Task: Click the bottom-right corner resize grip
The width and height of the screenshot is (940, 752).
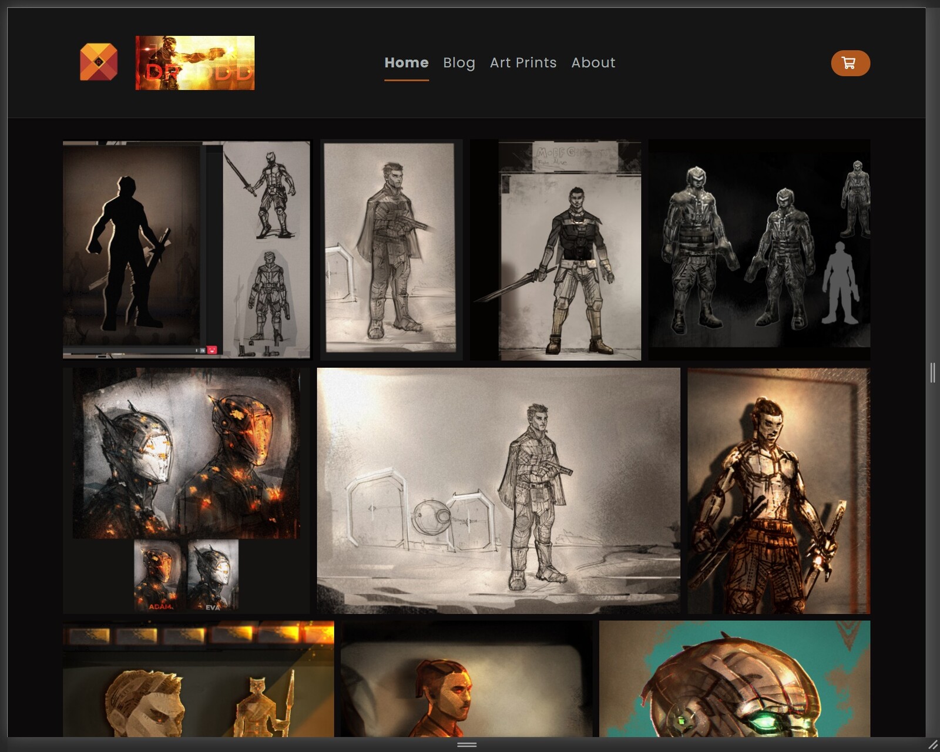Action: pyautogui.click(x=933, y=744)
